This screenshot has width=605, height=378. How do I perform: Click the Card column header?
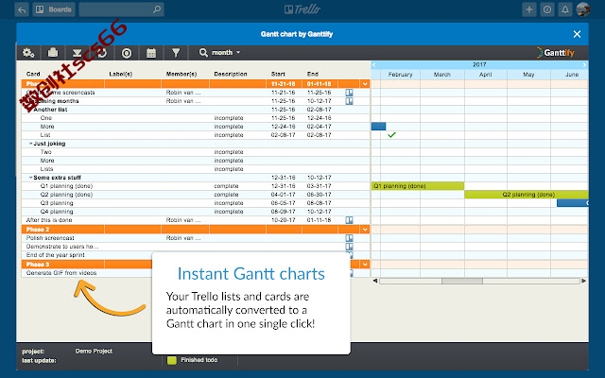(x=33, y=74)
